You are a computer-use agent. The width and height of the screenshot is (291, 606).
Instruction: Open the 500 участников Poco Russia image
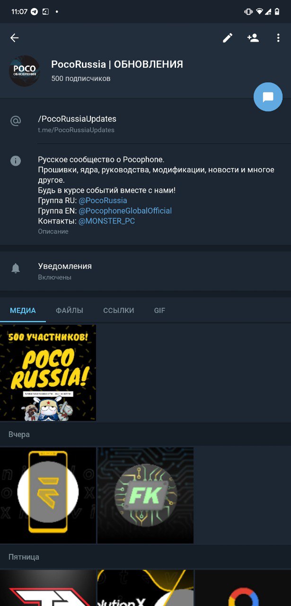(48, 373)
